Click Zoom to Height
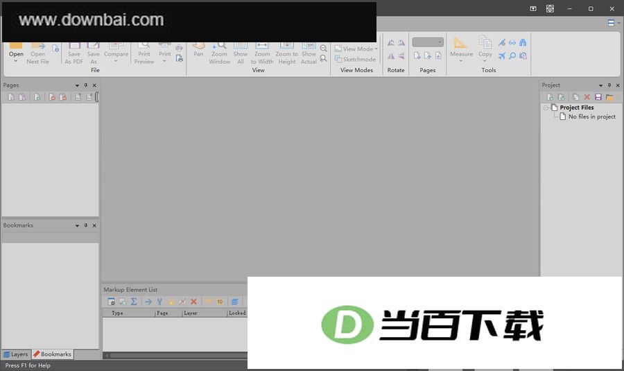This screenshot has height=371, width=624. coord(287,53)
